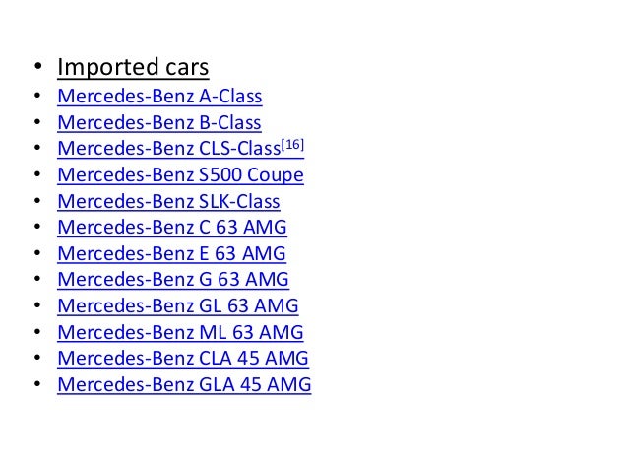Viewport: 628px width, 472px height.
Task: Click the bullet before A-Class entry
Action: [37, 96]
